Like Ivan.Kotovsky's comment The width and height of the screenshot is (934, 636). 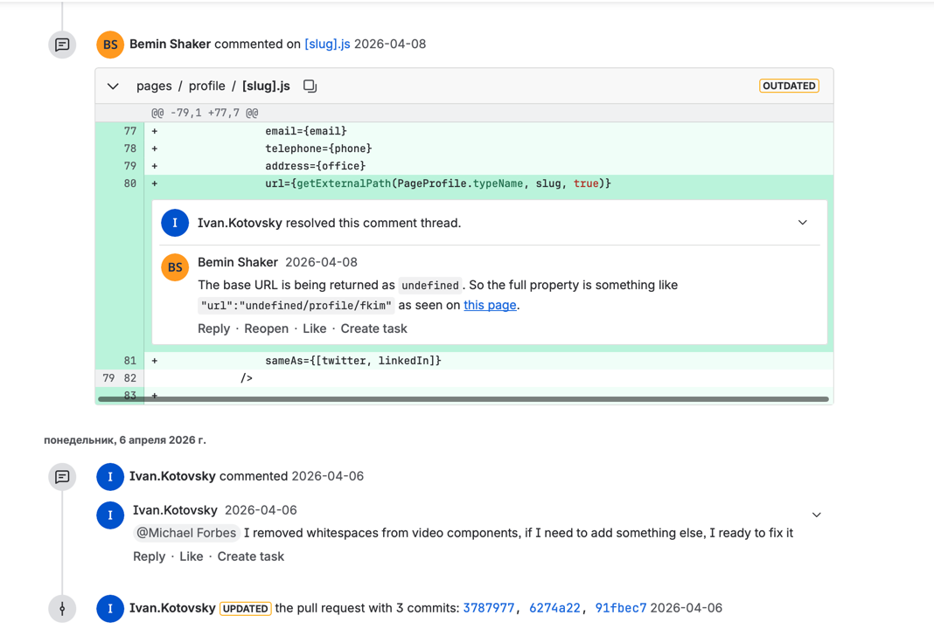192,556
